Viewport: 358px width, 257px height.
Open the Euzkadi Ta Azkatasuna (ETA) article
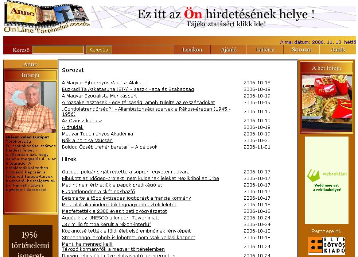click(128, 89)
